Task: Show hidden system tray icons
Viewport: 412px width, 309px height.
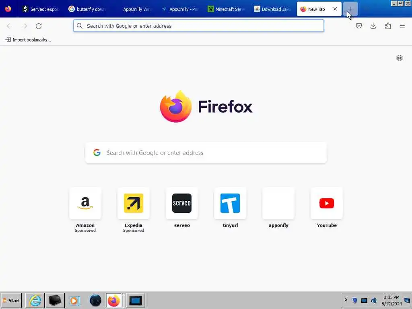Action: (x=346, y=300)
